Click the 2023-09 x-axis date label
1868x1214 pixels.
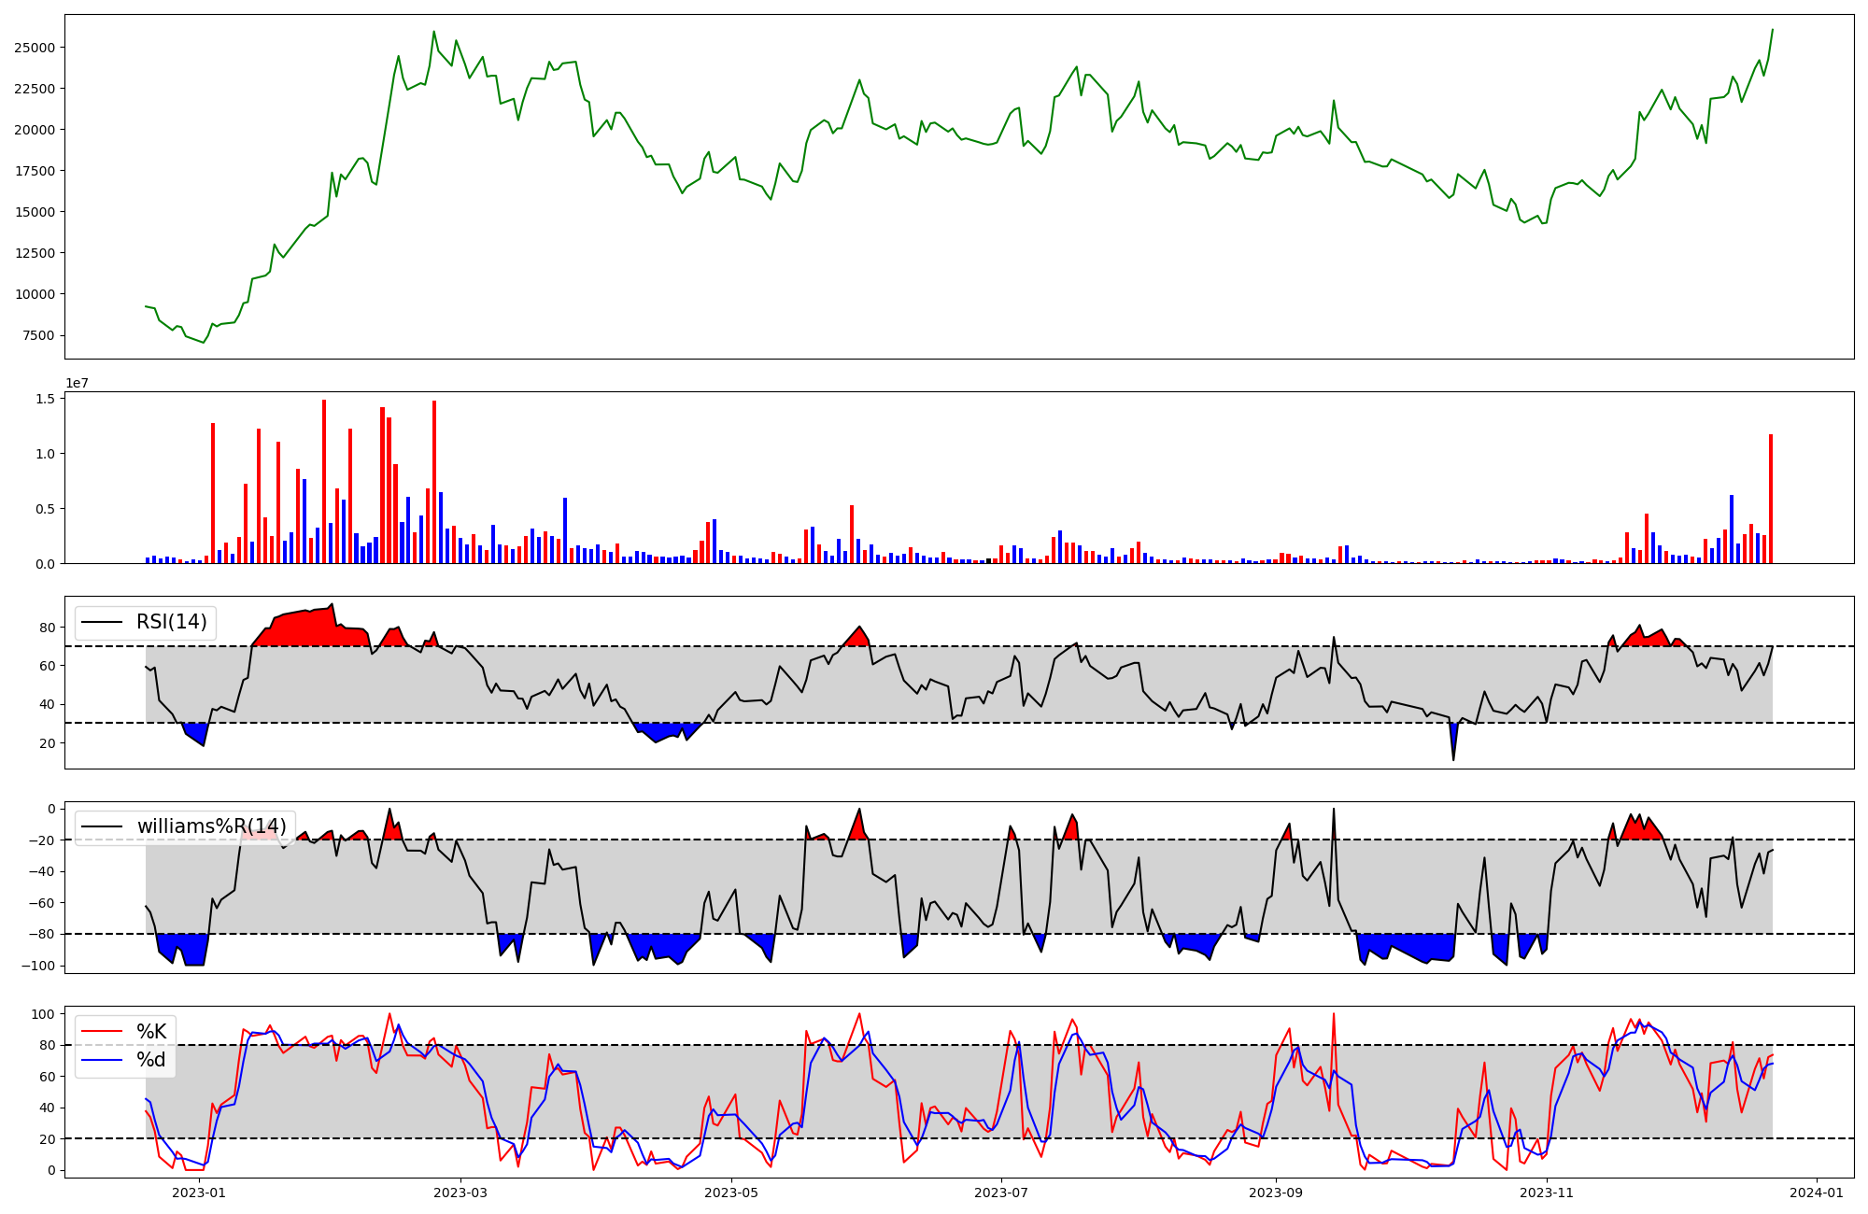pyautogui.click(x=1276, y=1193)
